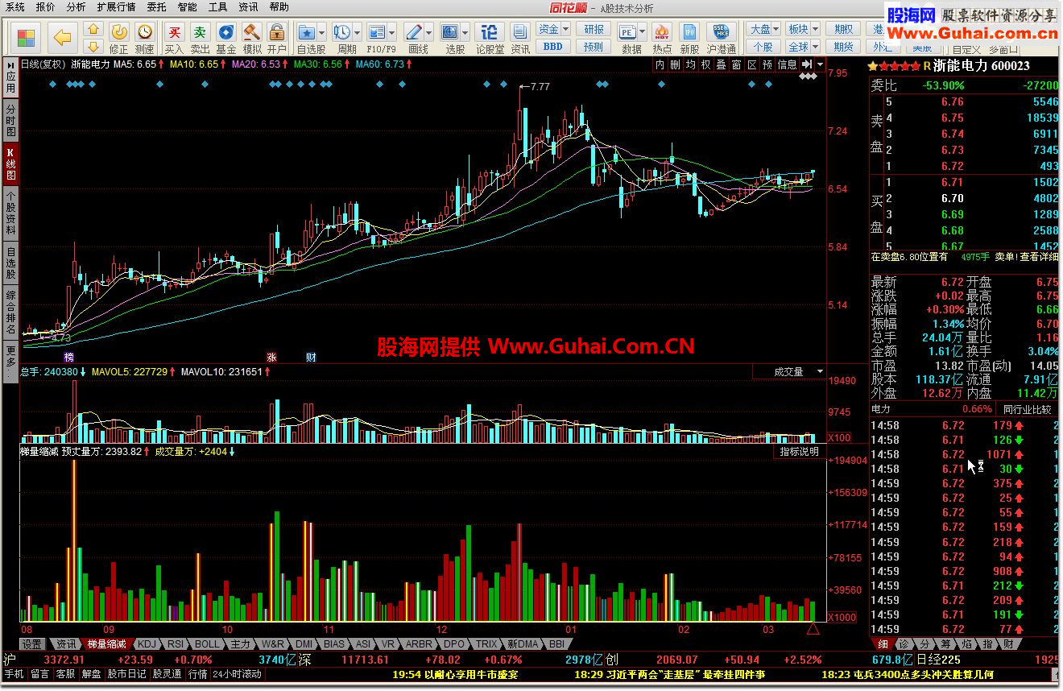The height and width of the screenshot is (691, 1063).
Task: Toggle the 叠 overlay option
Action: pos(722,64)
